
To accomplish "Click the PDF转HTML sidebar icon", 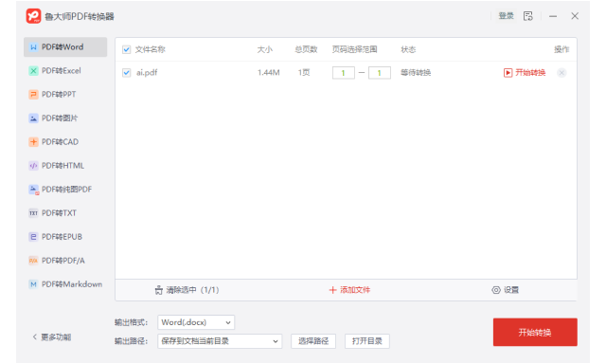I will click(x=34, y=166).
